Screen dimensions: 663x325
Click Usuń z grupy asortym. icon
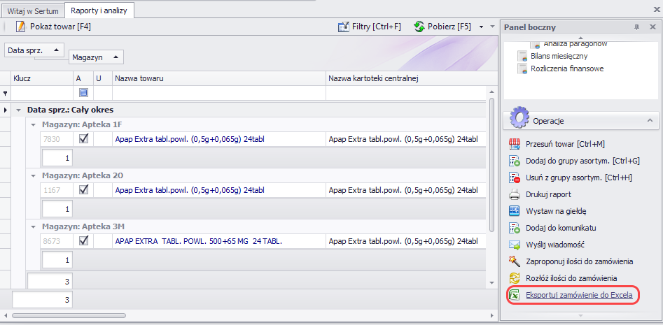[x=515, y=178]
